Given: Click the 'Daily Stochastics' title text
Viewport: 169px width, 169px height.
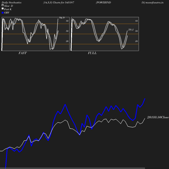Looking at the screenshot, I should [x=11, y=2].
